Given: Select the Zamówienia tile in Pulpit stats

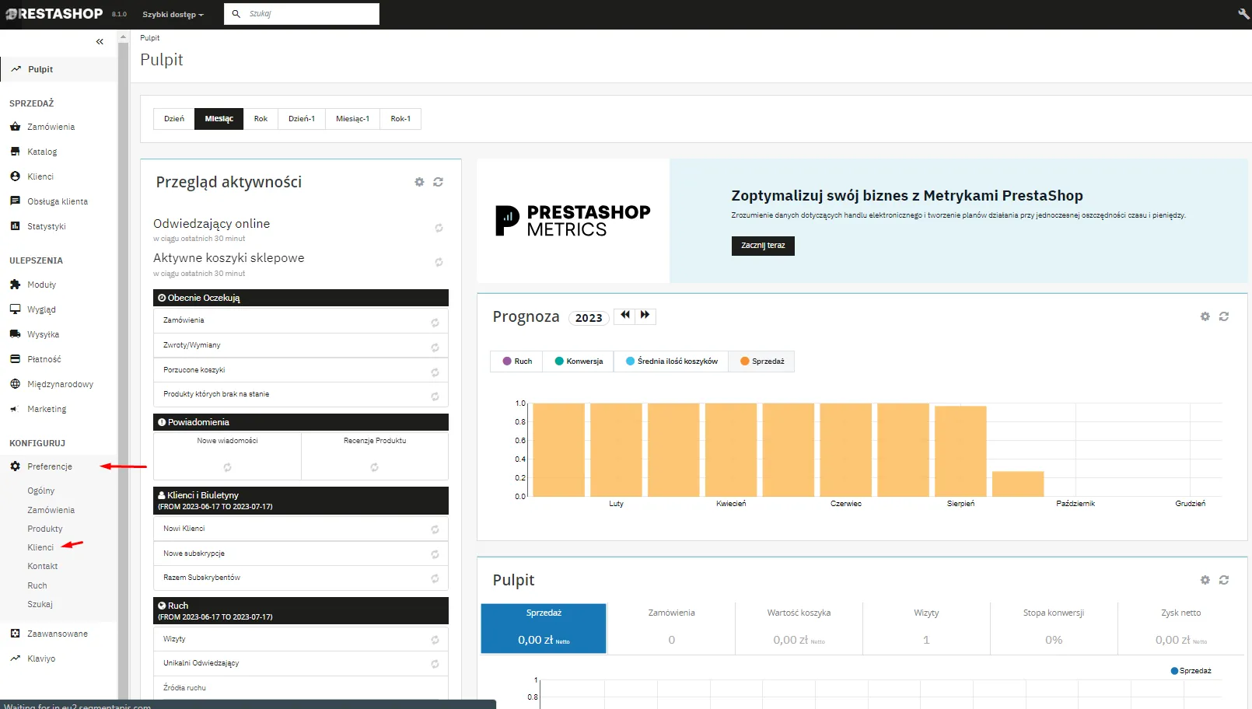Looking at the screenshot, I should click(x=671, y=627).
